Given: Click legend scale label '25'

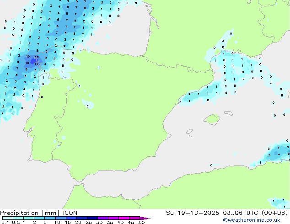Looking at the screenshot, I should [x=89, y=222].
